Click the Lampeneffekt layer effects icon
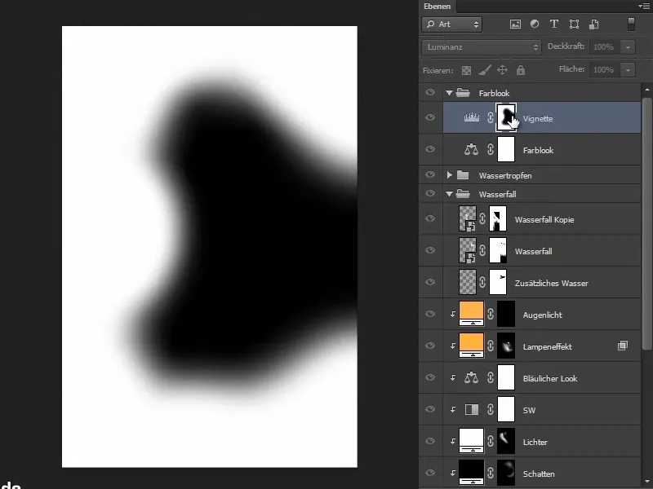Screen dimensions: 653x489 (622, 346)
